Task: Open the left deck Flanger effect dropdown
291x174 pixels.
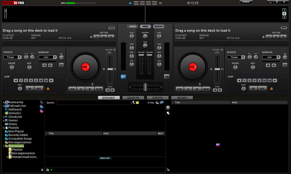Action: click(20, 57)
